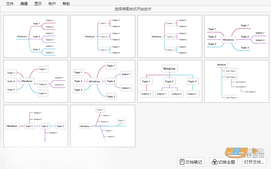The image size is (271, 169).
Task: Select the fishbone diagram template
Action: pyautogui.click(x=103, y=126)
